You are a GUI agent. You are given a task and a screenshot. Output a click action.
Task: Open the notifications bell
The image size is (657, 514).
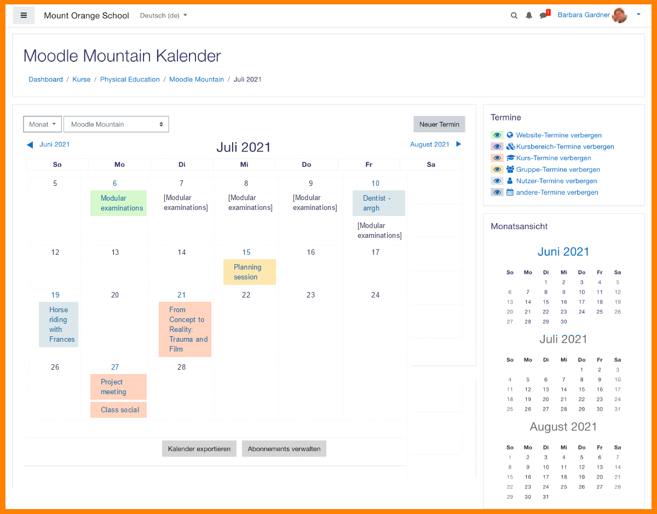click(529, 15)
